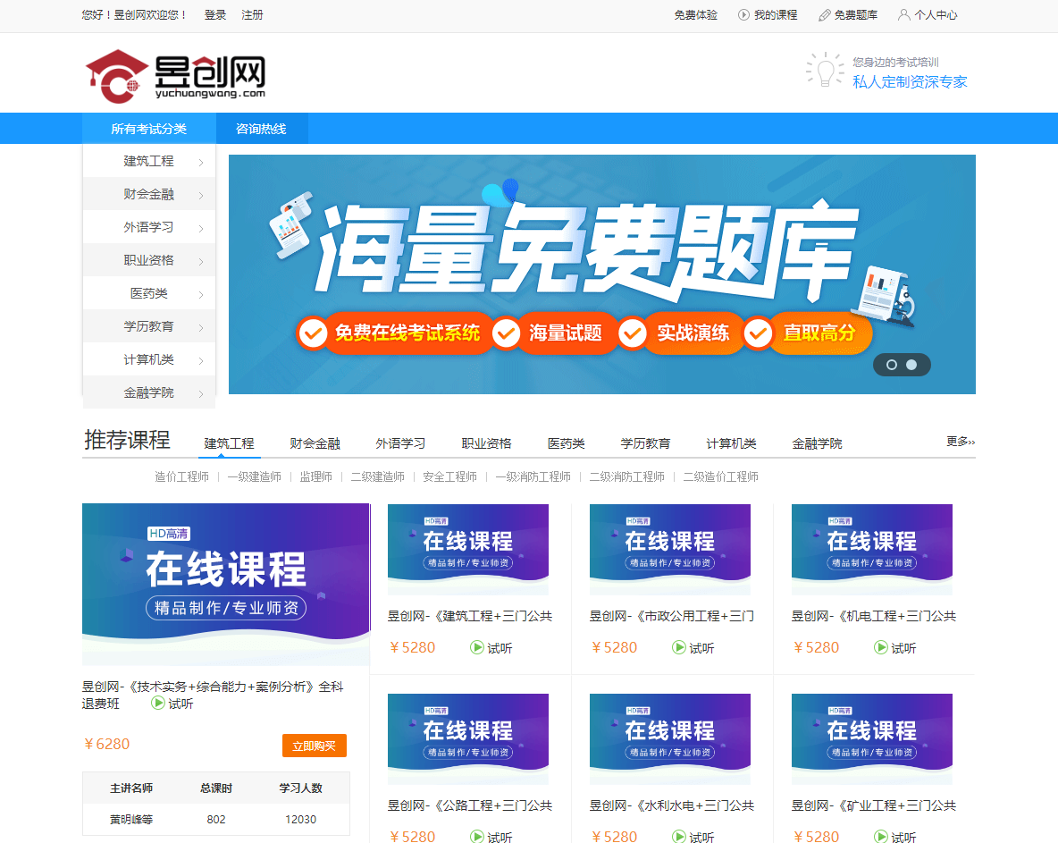Click the ¥6280 price text
Screen dimensions: 1058x843
pyautogui.click(x=106, y=744)
